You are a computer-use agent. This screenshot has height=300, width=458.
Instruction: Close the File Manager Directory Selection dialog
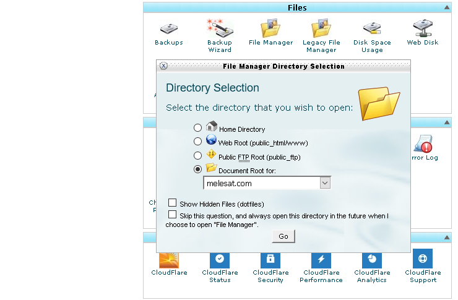pyautogui.click(x=163, y=66)
